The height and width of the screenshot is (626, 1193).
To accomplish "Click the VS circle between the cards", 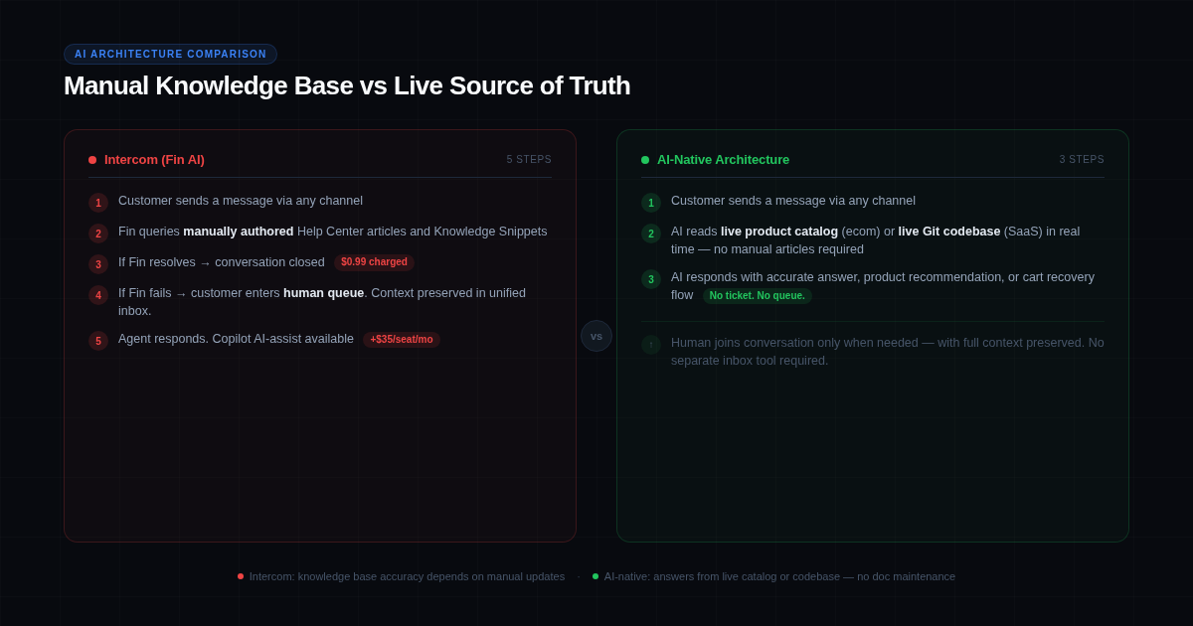I will click(596, 336).
